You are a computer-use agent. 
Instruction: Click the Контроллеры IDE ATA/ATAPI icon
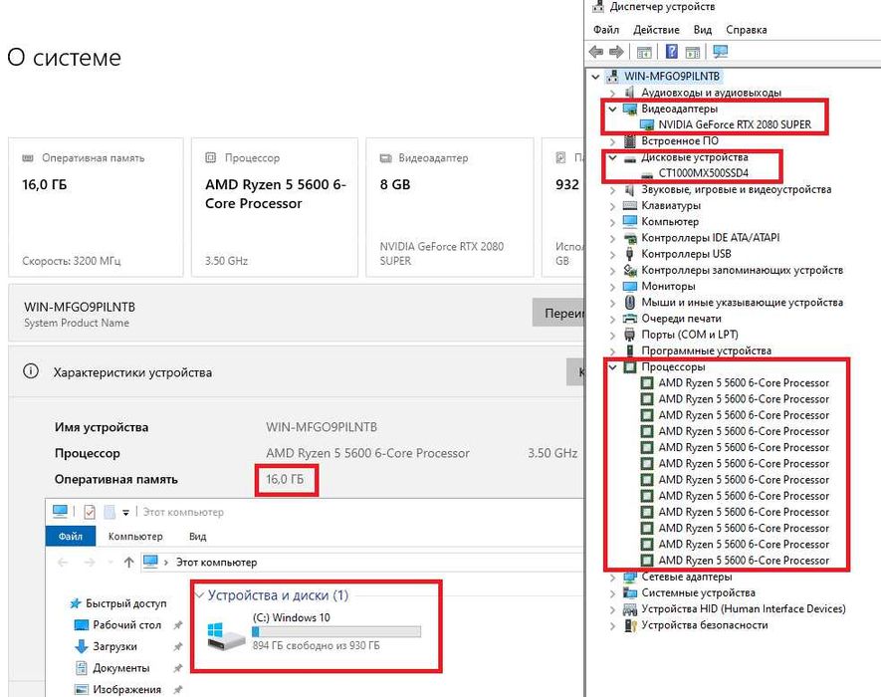(630, 238)
